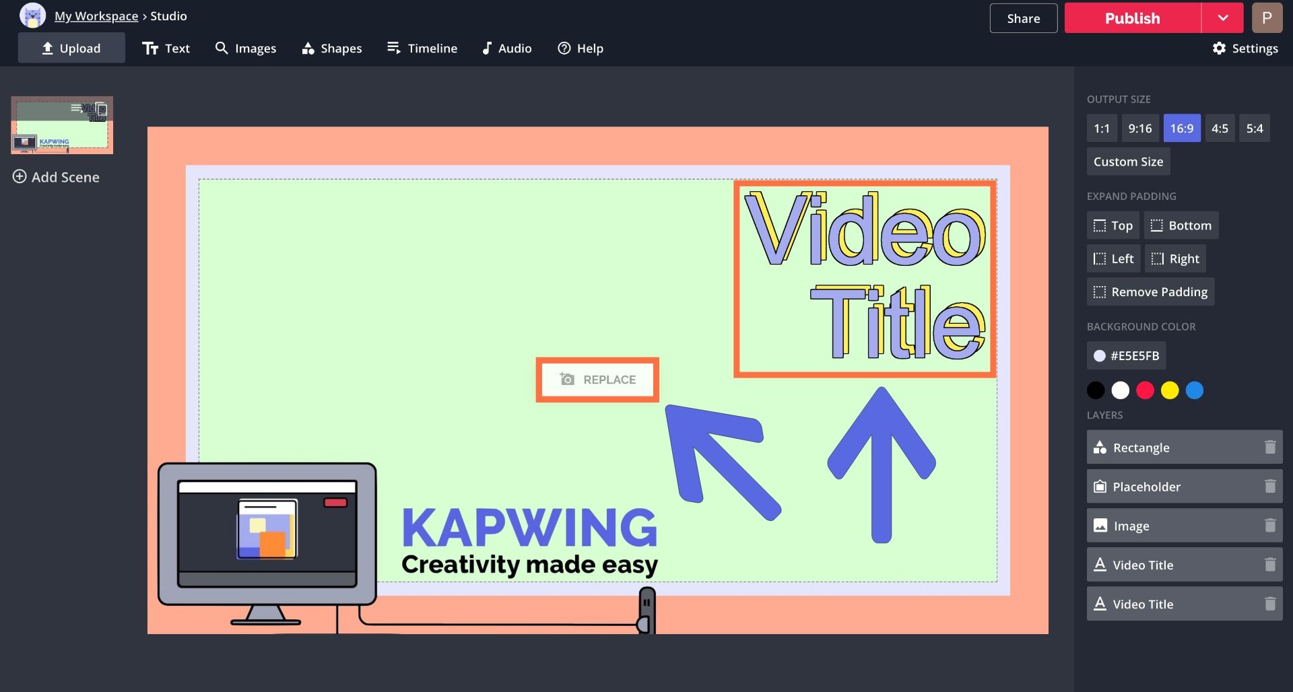This screenshot has height=692, width=1293.
Task: Choose the white background color swatch
Action: tap(1121, 390)
